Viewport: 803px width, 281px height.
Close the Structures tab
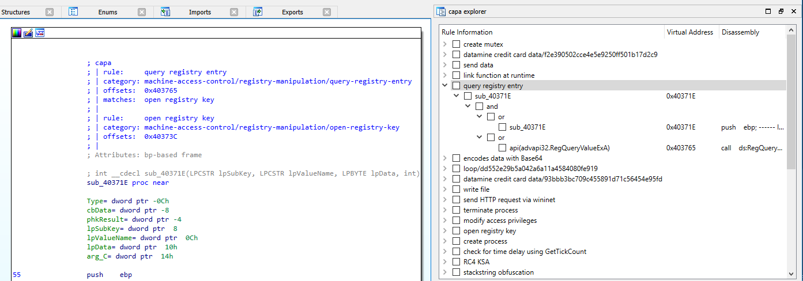(50, 12)
